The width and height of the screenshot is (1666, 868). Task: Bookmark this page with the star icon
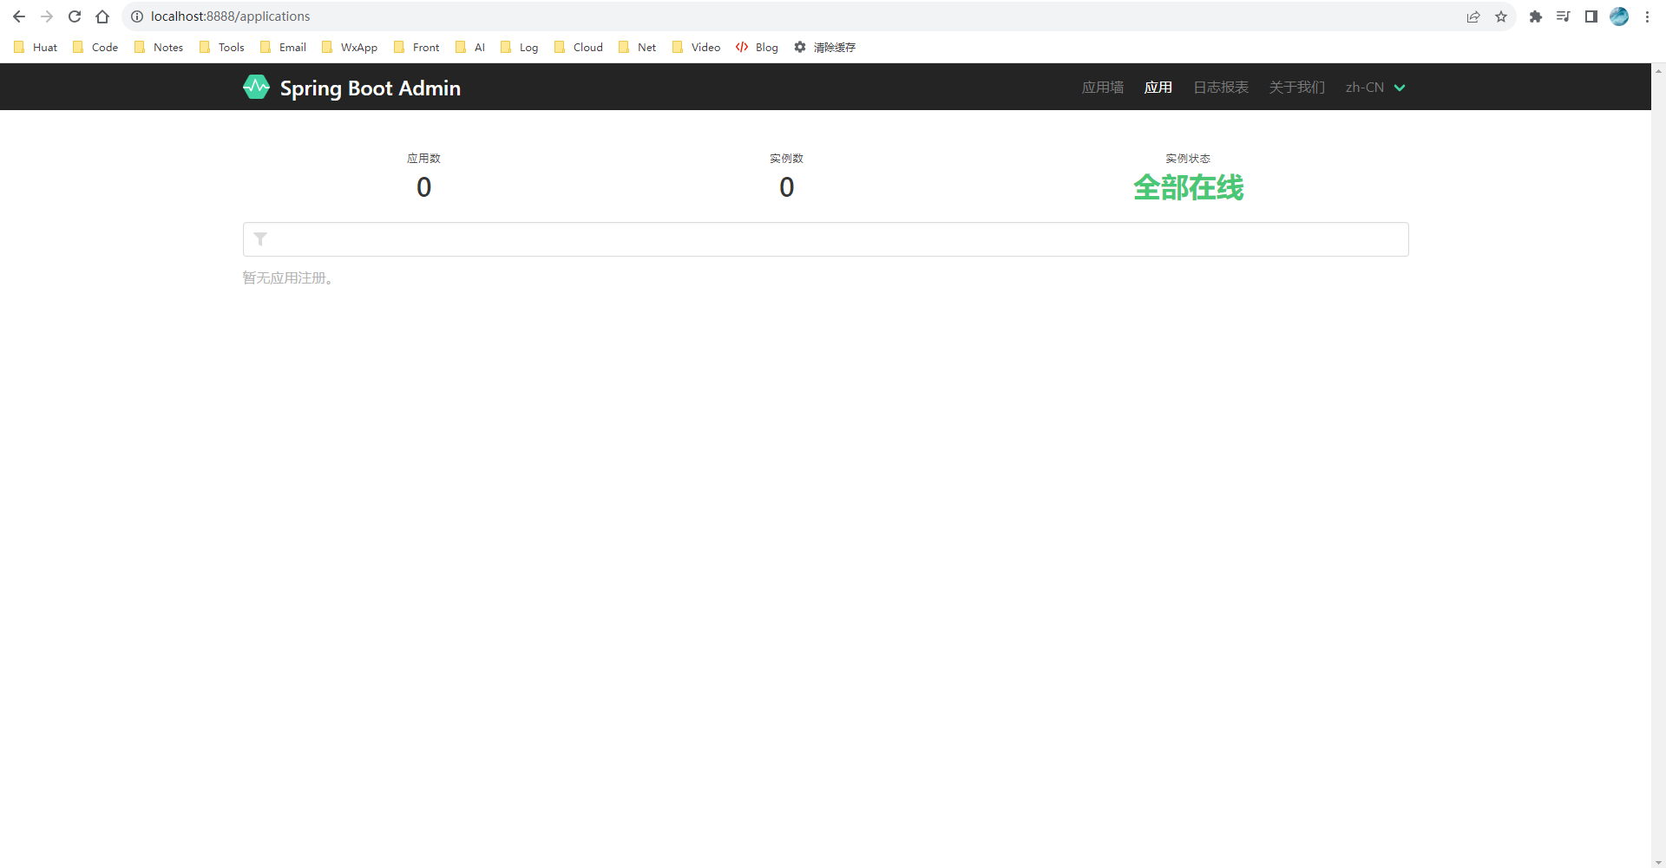(x=1501, y=16)
